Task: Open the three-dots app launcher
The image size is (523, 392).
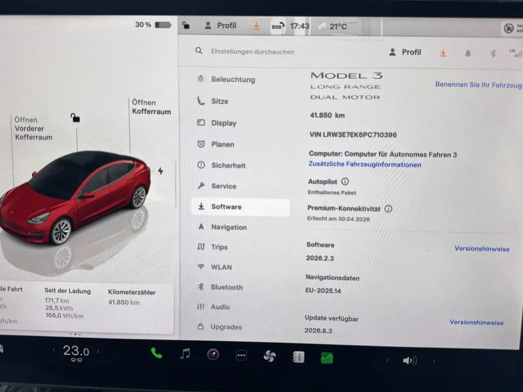Action: click(x=241, y=355)
